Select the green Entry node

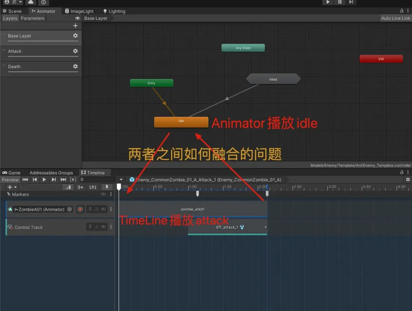152,83
